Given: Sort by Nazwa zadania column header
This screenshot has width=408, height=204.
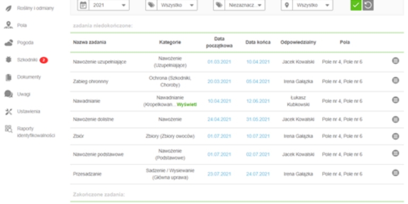Looking at the screenshot, I should tap(89, 42).
